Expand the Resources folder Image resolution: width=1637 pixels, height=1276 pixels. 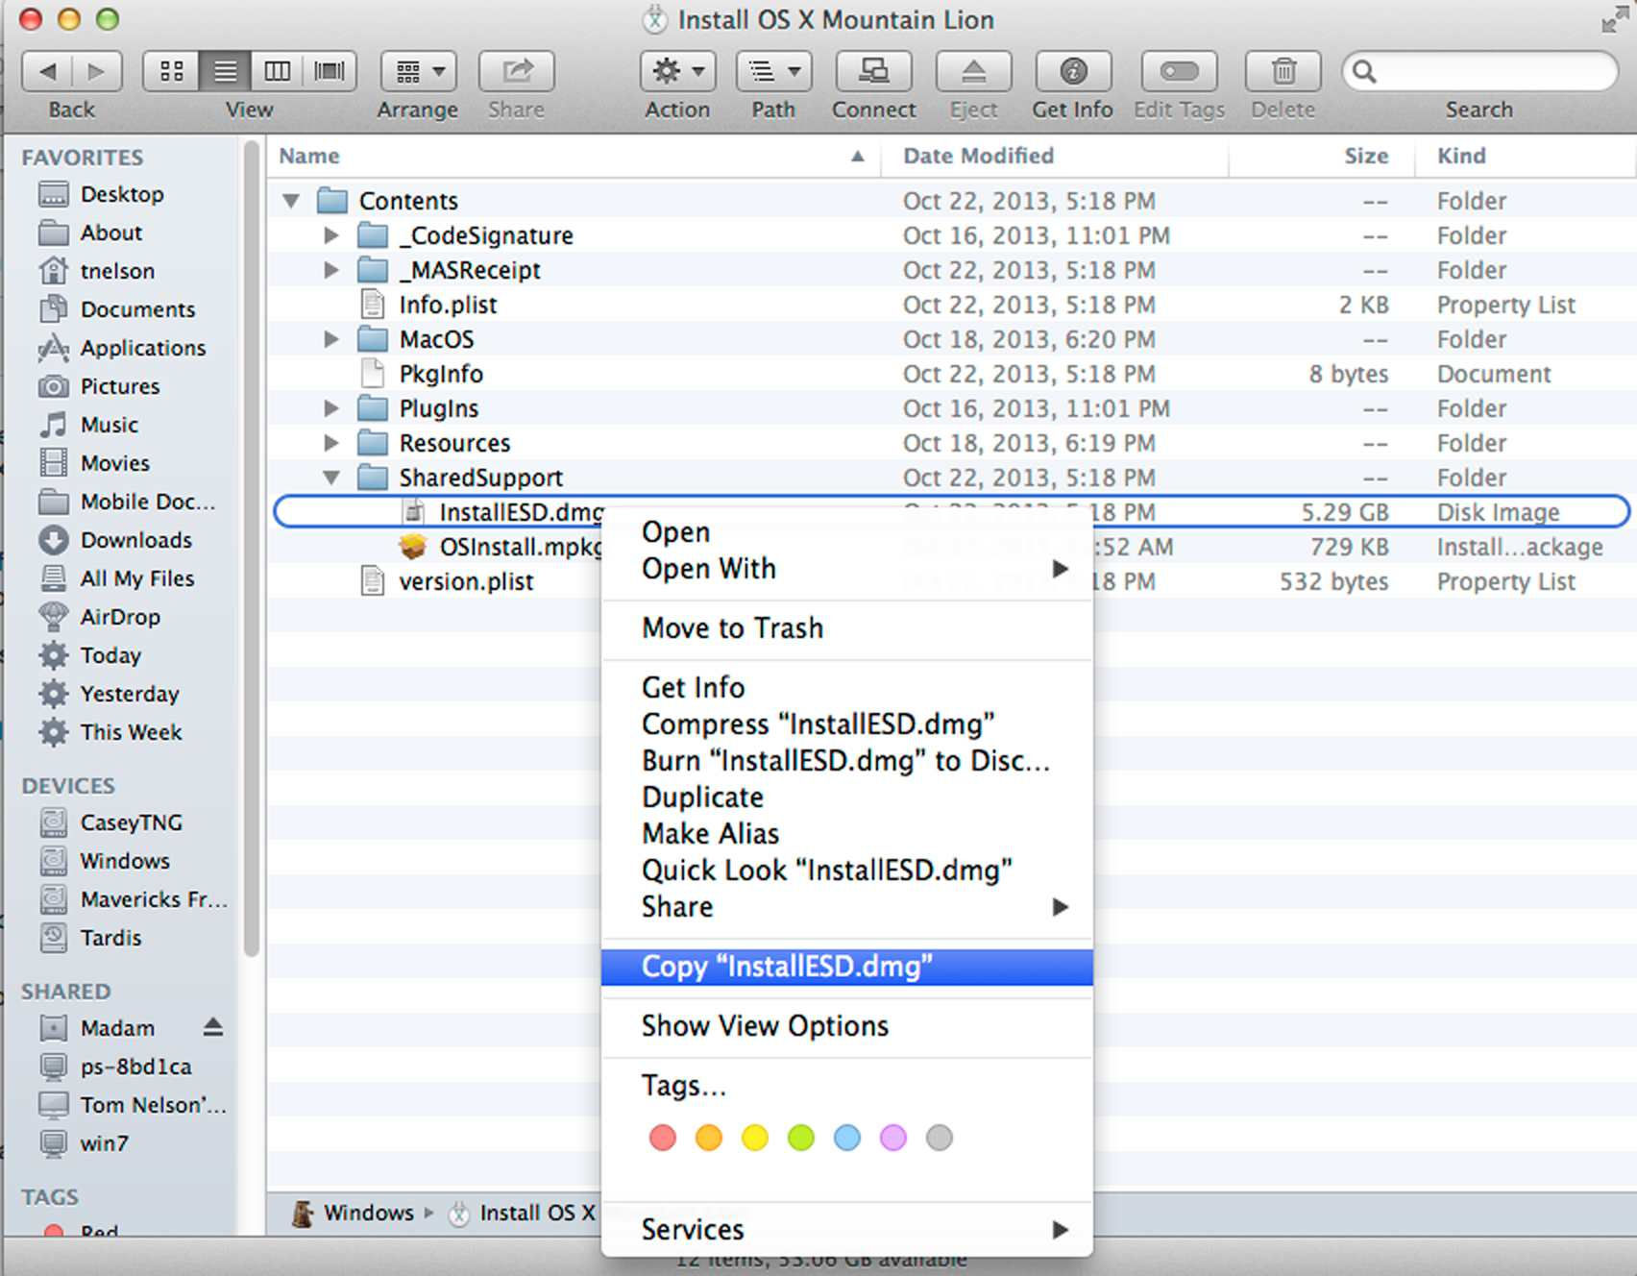click(x=331, y=443)
